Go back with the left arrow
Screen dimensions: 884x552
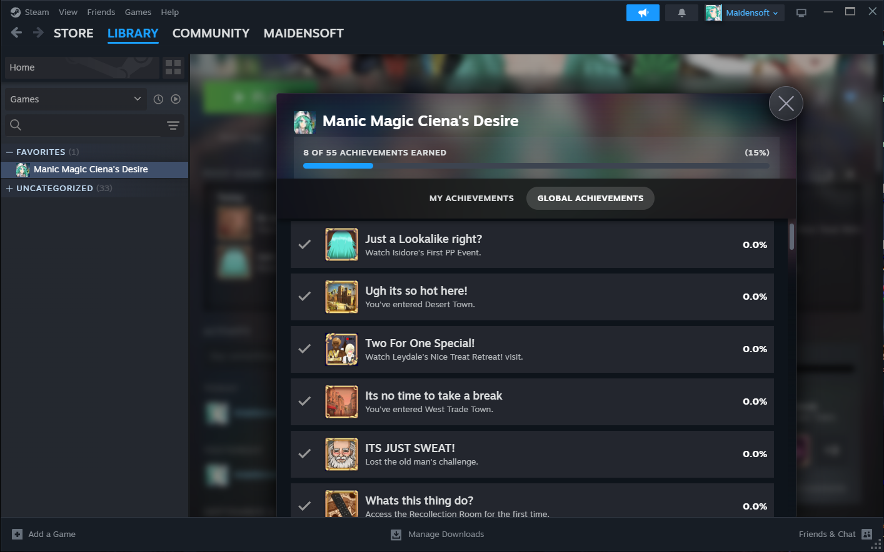17,32
